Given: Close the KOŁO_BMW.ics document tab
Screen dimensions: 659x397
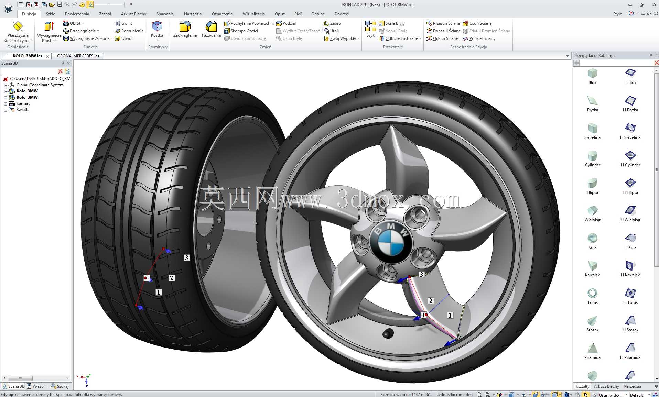Looking at the screenshot, I should coord(48,56).
